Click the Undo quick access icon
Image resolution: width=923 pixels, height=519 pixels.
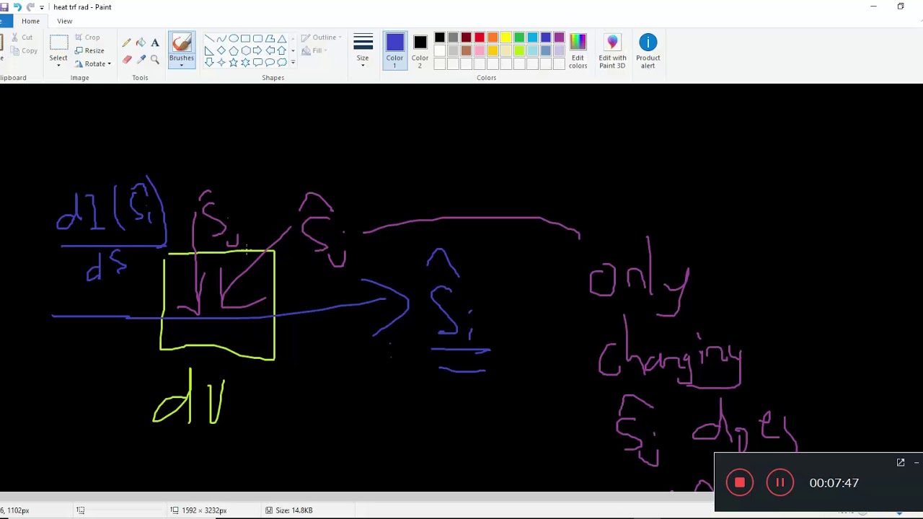click(x=17, y=7)
